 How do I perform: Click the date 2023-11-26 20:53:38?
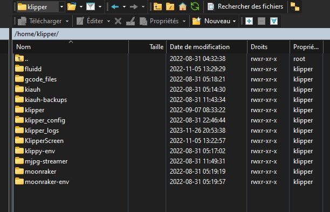coord(197,131)
